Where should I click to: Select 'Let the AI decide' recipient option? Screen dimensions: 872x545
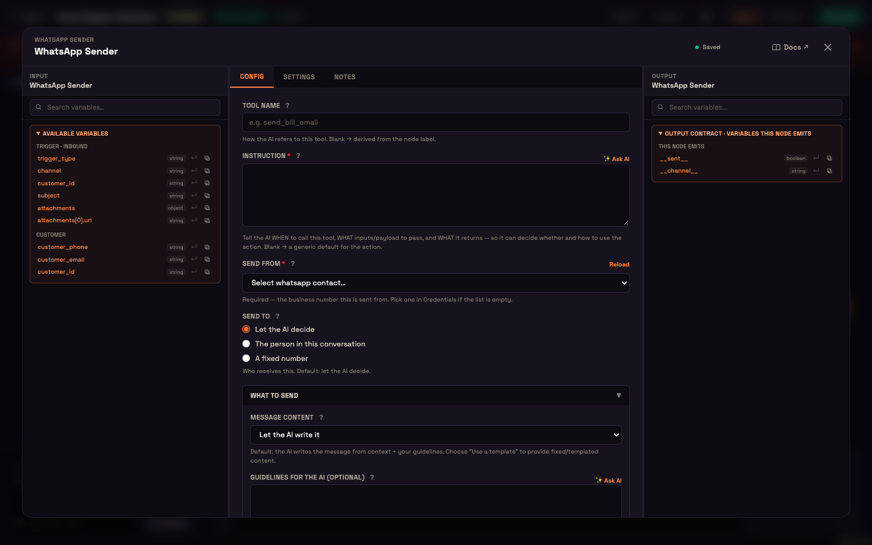246,329
